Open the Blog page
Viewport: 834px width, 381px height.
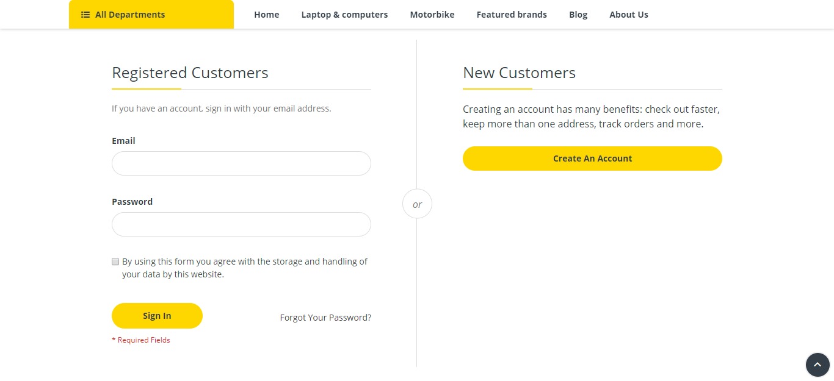tap(578, 15)
